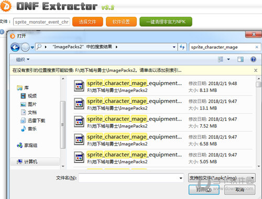Click the 打开 dialog title icon

[13, 36]
